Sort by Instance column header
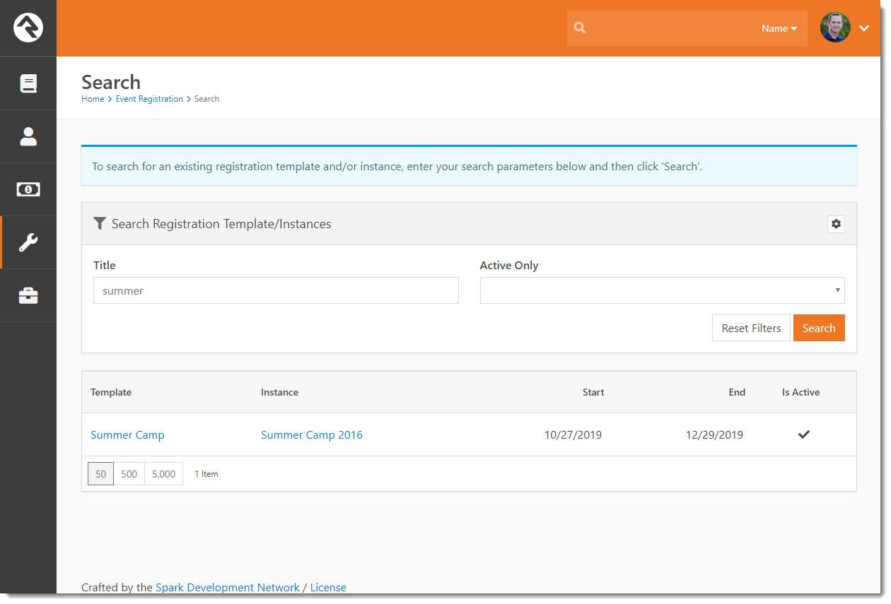Screen dimensions: 891x604 [x=279, y=392]
